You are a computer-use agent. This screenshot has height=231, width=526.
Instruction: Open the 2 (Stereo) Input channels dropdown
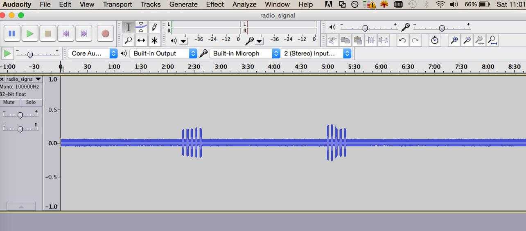pos(316,53)
